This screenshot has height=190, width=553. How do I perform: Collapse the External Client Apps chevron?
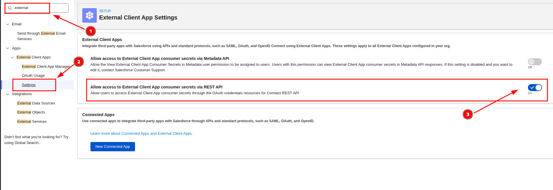pyautogui.click(x=12, y=58)
